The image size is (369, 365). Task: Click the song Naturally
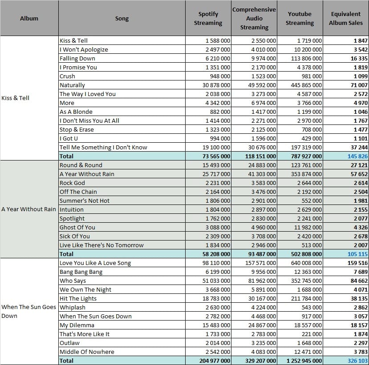point(122,85)
